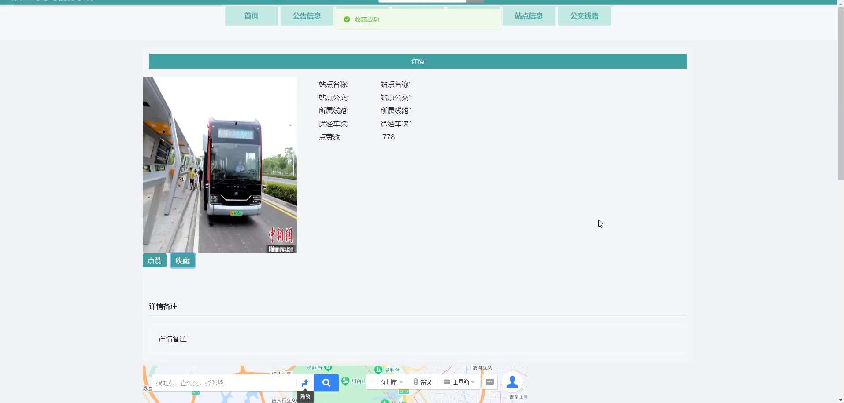Click the bus station photo
844x403 pixels.
coord(219,165)
